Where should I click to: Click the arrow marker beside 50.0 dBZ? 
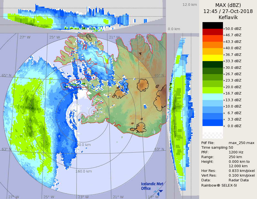pos(224,29)
